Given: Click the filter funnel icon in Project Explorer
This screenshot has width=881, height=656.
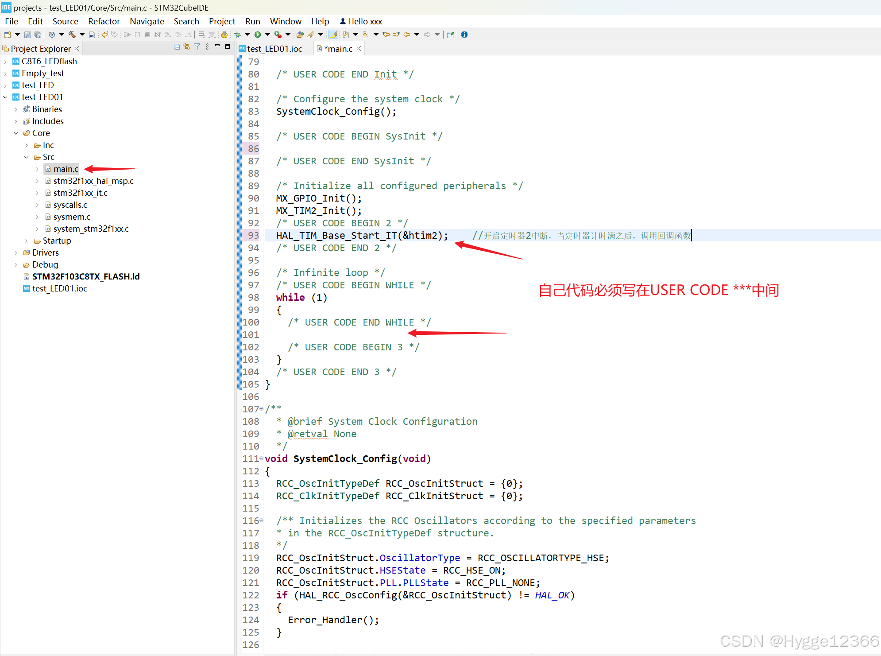Looking at the screenshot, I should (x=197, y=47).
